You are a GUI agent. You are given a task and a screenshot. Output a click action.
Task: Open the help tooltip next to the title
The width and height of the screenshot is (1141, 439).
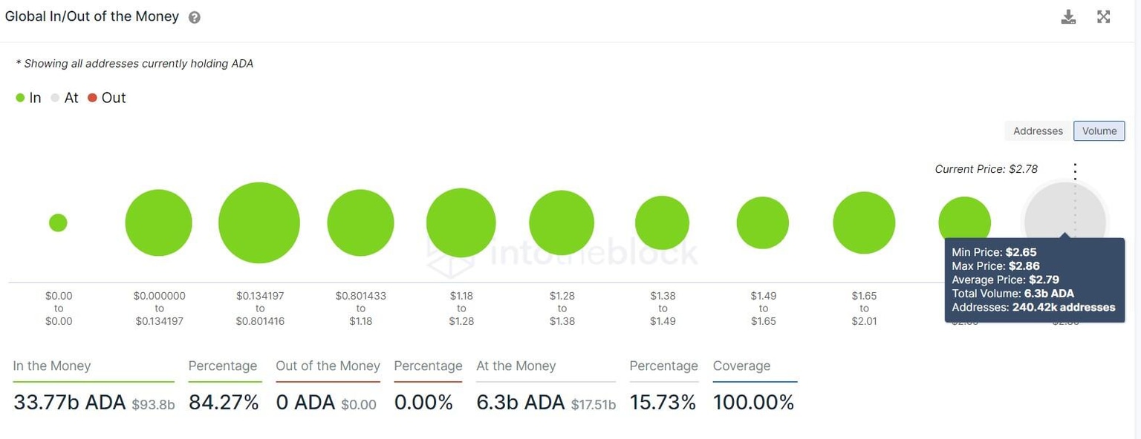[x=193, y=16]
